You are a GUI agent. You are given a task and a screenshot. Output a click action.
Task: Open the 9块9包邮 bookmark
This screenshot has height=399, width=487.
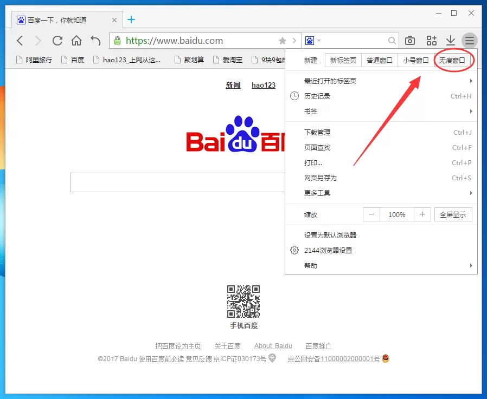click(x=268, y=60)
